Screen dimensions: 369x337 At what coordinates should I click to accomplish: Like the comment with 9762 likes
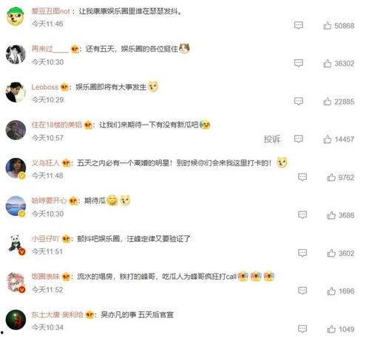331,177
